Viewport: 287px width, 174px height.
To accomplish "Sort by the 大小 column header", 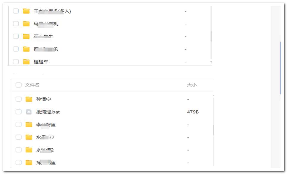I will point(192,85).
